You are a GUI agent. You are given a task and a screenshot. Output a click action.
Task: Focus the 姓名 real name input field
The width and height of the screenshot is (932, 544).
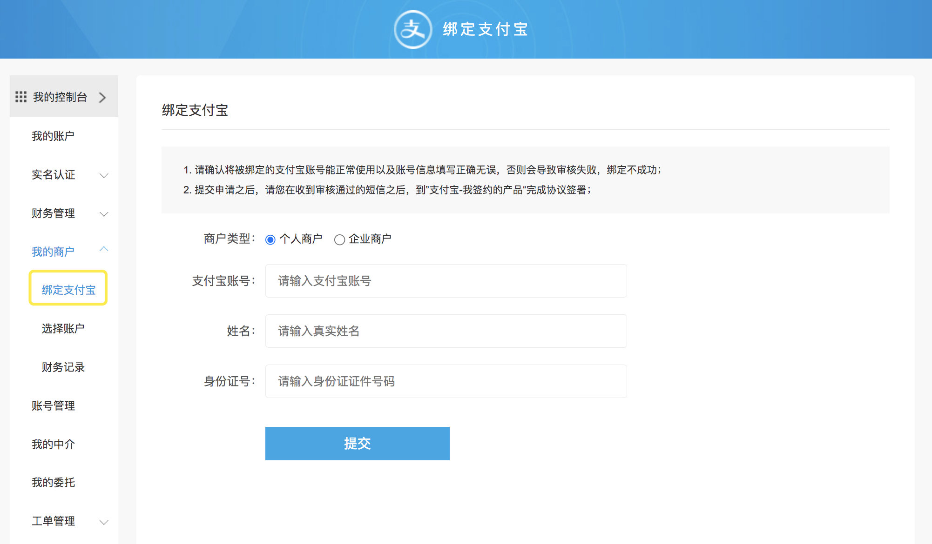point(446,331)
